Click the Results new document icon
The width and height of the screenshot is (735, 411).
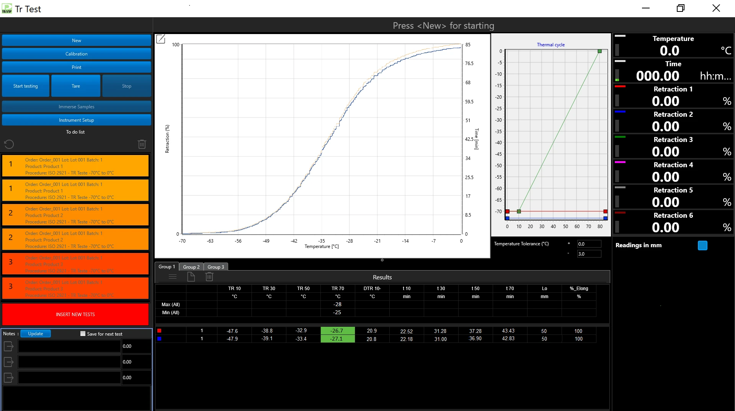pyautogui.click(x=191, y=277)
